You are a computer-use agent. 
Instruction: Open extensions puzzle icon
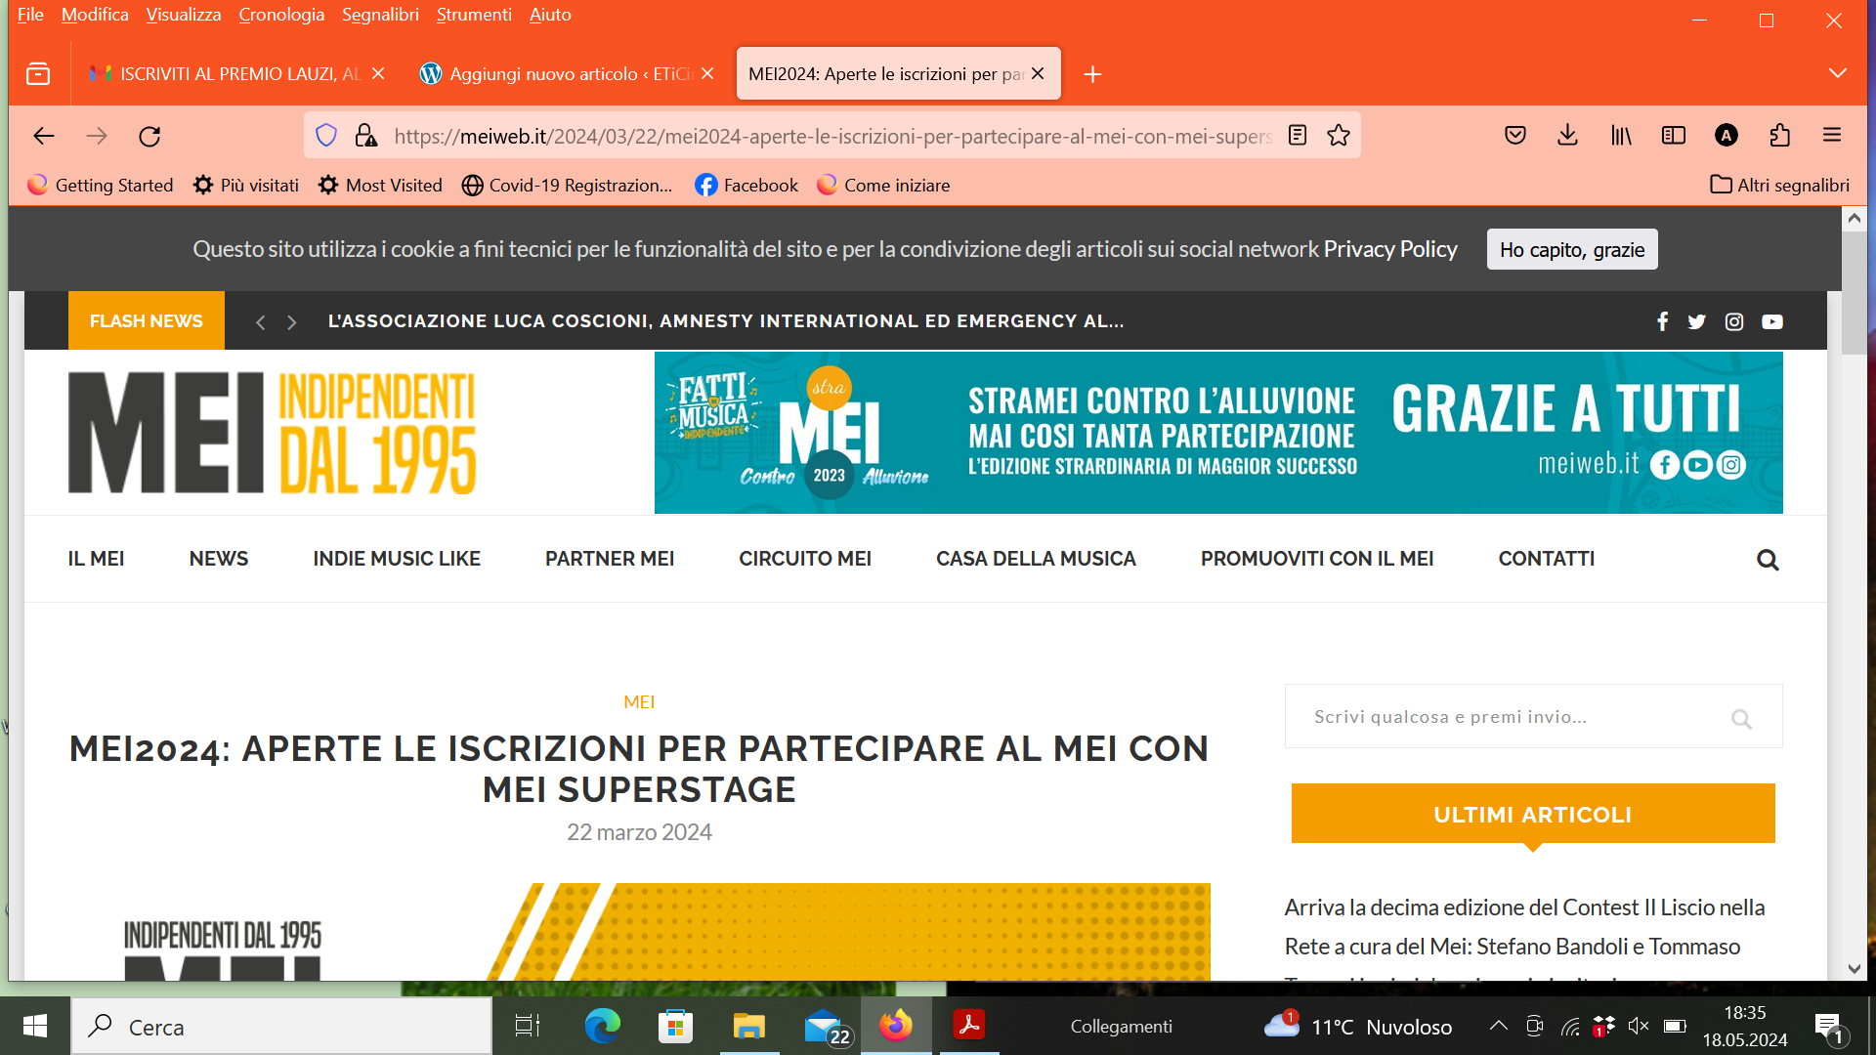[1779, 136]
